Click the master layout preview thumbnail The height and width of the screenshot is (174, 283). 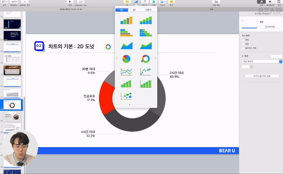249,24
